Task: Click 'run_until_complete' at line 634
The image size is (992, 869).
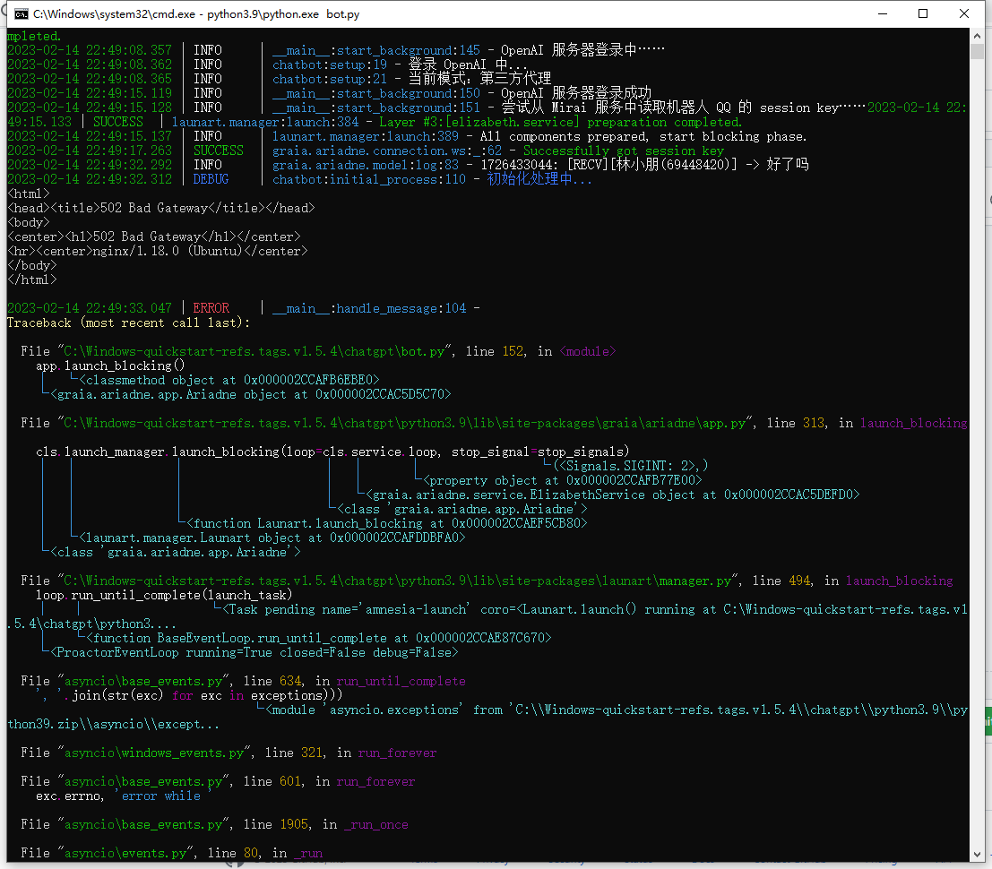Action: tap(401, 681)
